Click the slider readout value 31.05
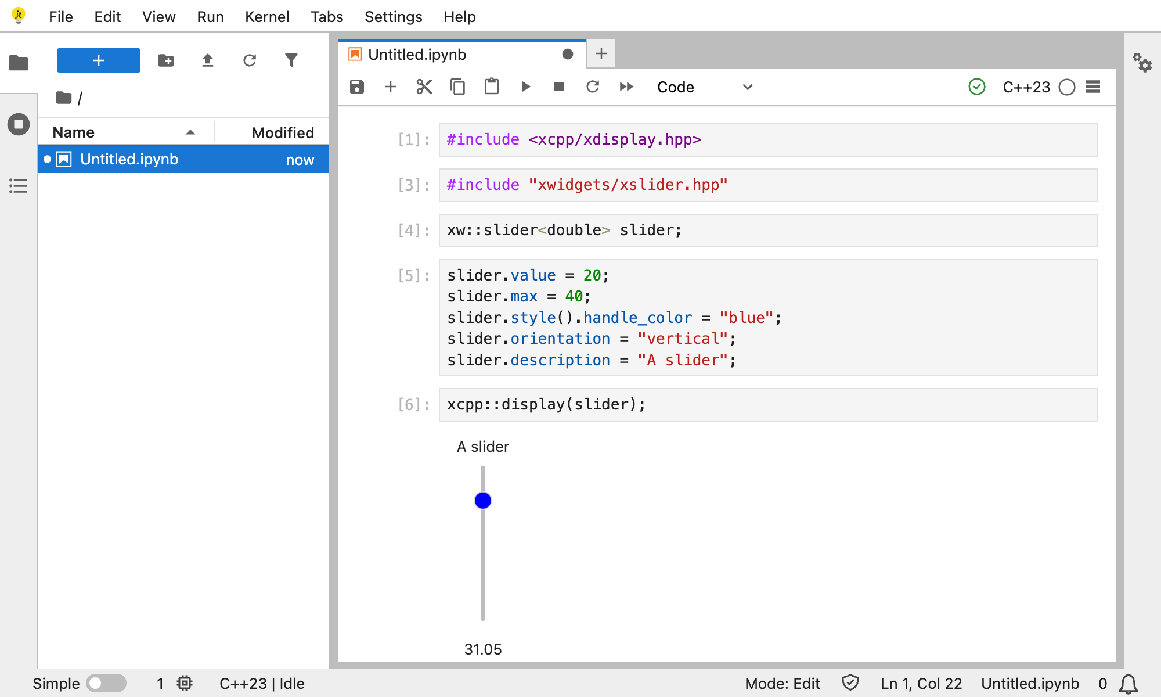The width and height of the screenshot is (1161, 697). (483, 649)
